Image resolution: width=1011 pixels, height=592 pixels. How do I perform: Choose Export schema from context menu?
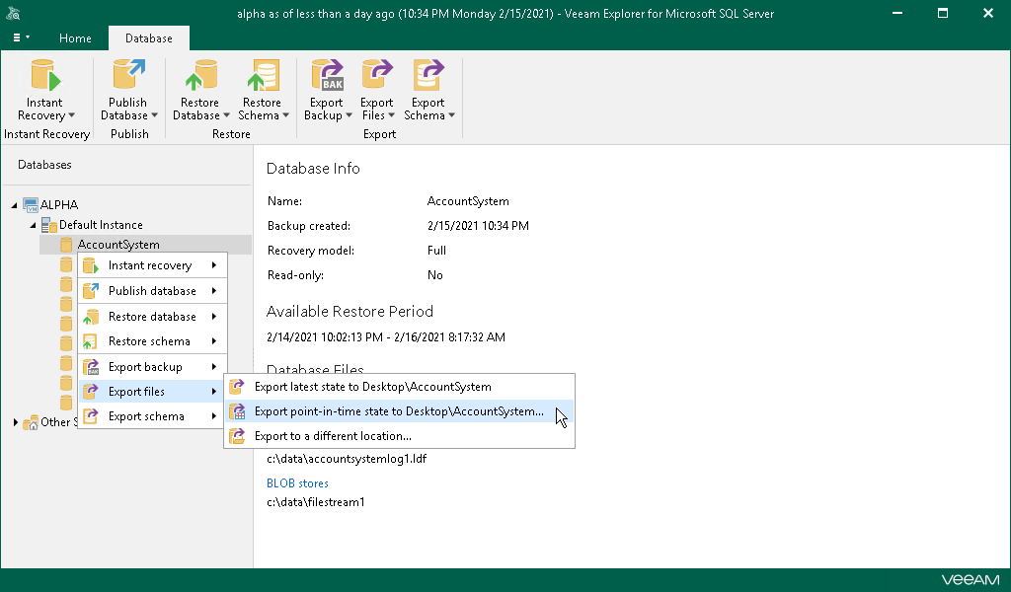[153, 416]
